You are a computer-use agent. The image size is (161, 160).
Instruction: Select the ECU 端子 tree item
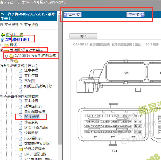click(x=32, y=117)
